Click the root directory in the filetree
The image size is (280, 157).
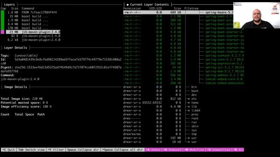pos(195,118)
